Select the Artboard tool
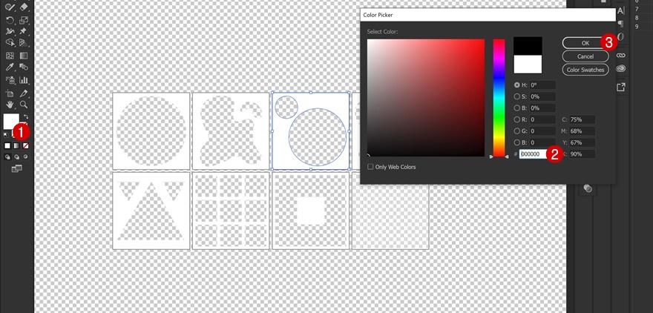This screenshot has width=653, height=313. [x=10, y=93]
